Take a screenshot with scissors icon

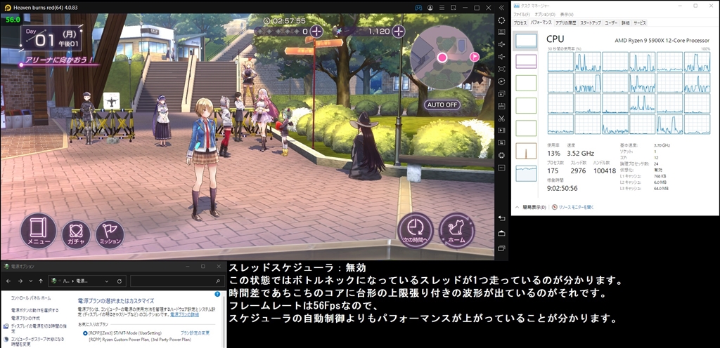pos(501,119)
